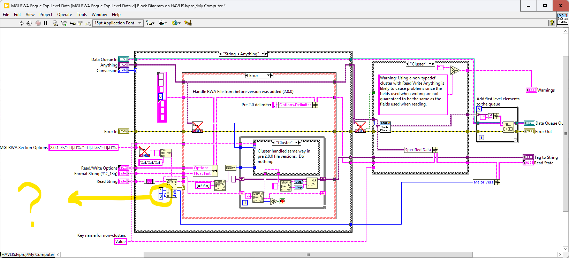Click the Run Continuously button
This screenshot has height=258, width=569.
29,23
